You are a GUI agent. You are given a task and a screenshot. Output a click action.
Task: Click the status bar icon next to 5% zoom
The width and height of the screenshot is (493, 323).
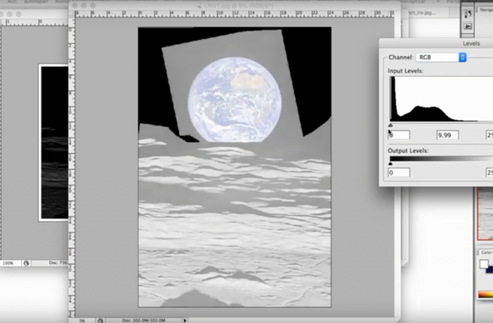click(x=100, y=320)
